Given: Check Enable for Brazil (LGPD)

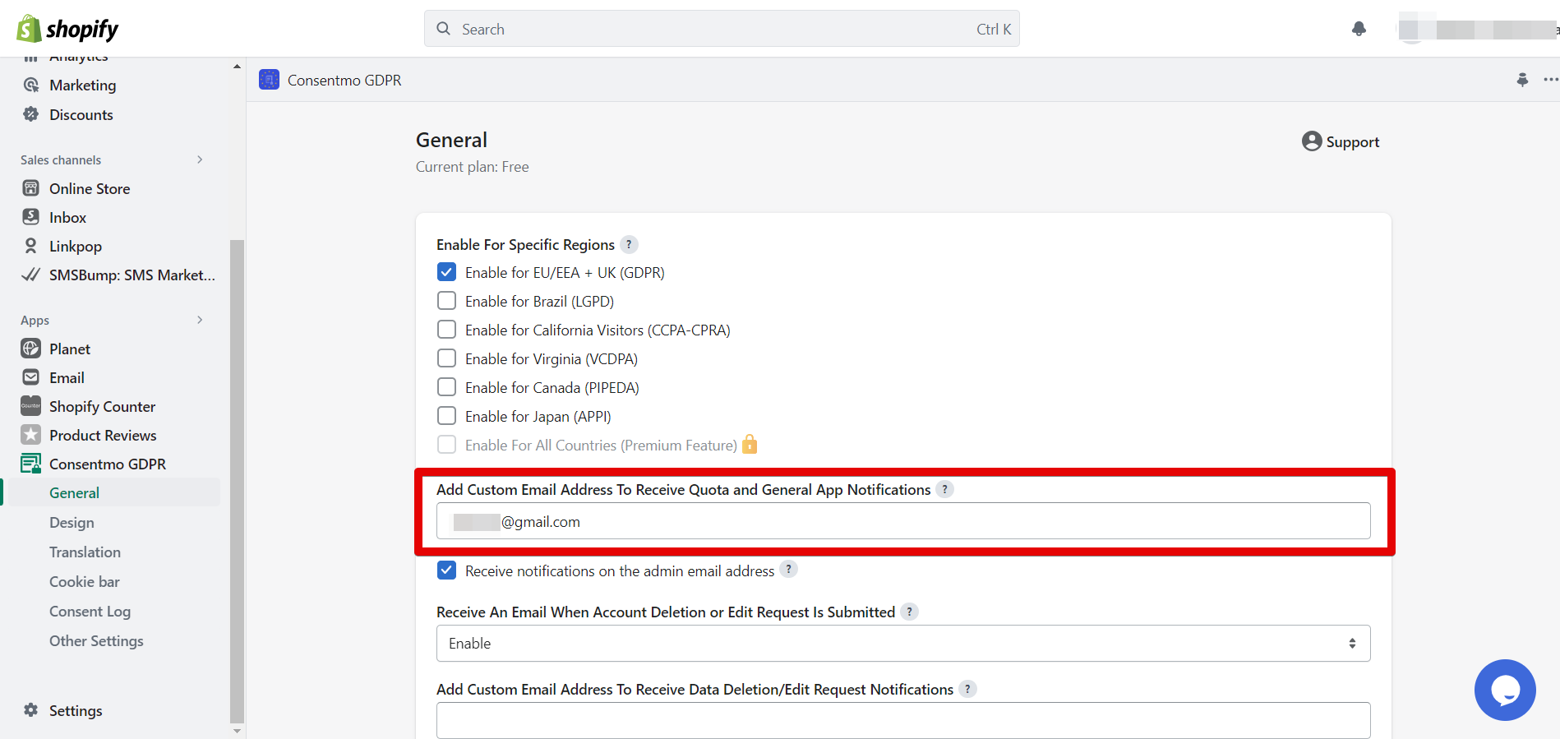Looking at the screenshot, I should [446, 301].
